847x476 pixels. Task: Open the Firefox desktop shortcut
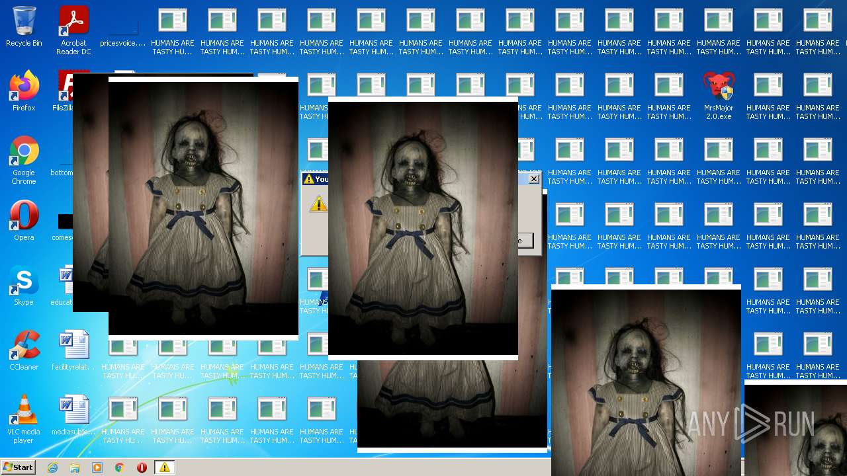(24, 91)
